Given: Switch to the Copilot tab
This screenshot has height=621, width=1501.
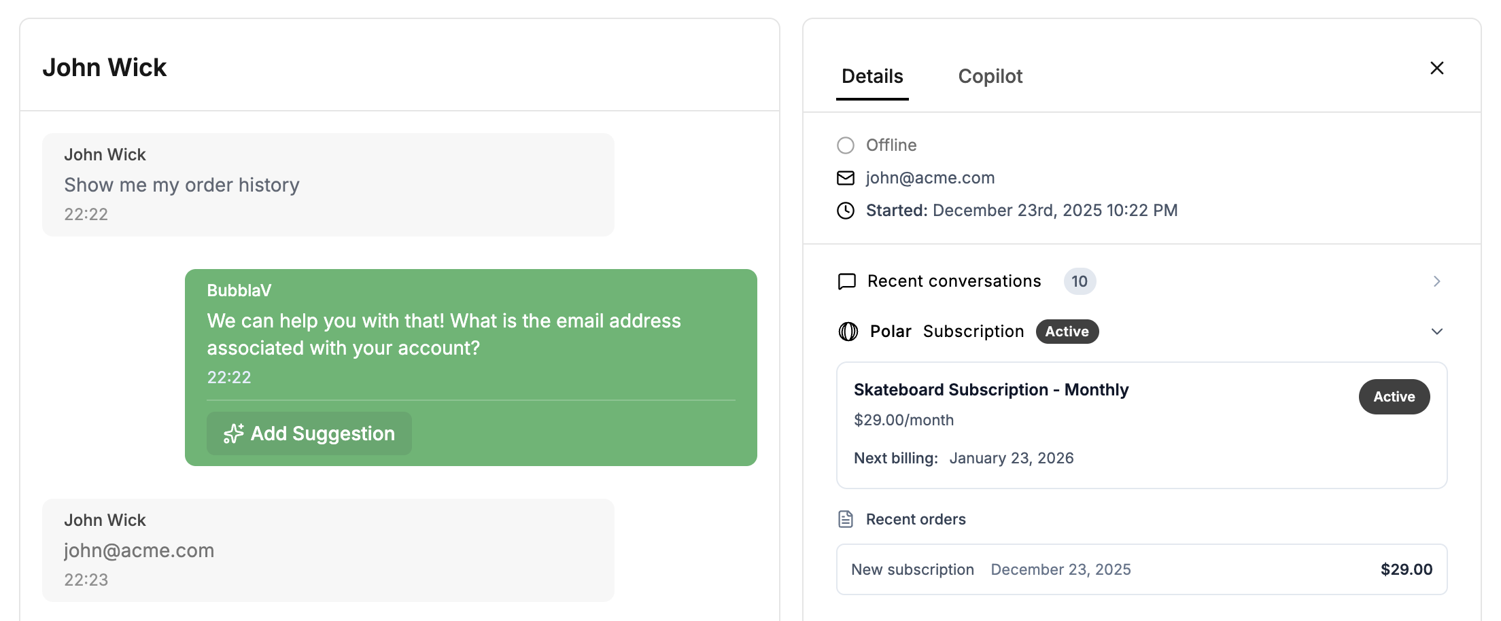Looking at the screenshot, I should click(990, 76).
